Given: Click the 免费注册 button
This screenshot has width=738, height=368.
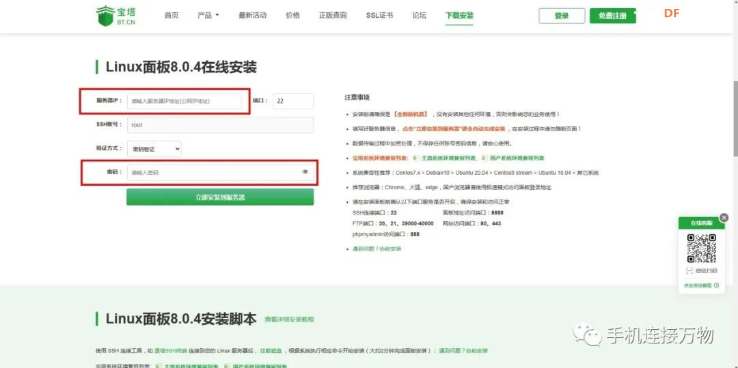Looking at the screenshot, I should [x=612, y=16].
